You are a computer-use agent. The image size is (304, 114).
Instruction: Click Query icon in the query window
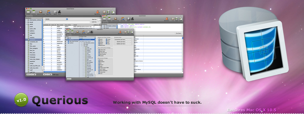(x=129, y=19)
